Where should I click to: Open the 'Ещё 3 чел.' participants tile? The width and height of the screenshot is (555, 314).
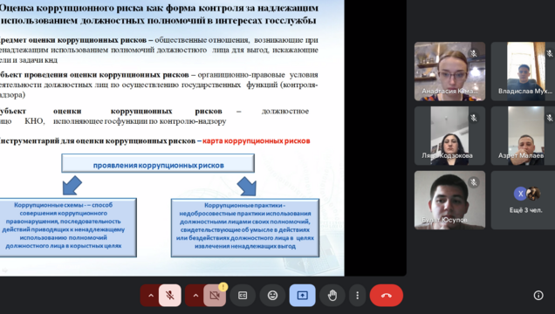click(523, 200)
